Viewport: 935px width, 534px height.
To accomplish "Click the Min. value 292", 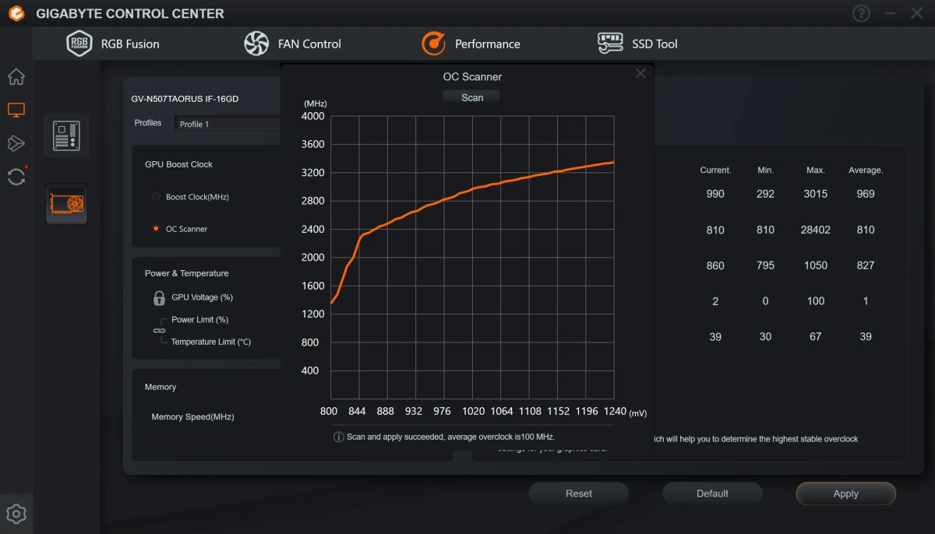I will pos(765,194).
